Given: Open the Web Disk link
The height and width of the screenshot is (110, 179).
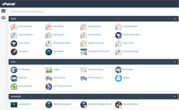Looking at the screenshot, I should (23, 78).
